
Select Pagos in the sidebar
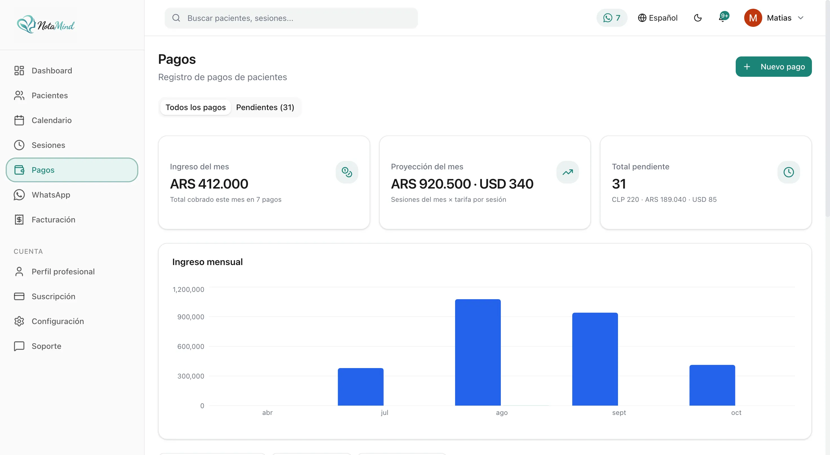point(72,170)
